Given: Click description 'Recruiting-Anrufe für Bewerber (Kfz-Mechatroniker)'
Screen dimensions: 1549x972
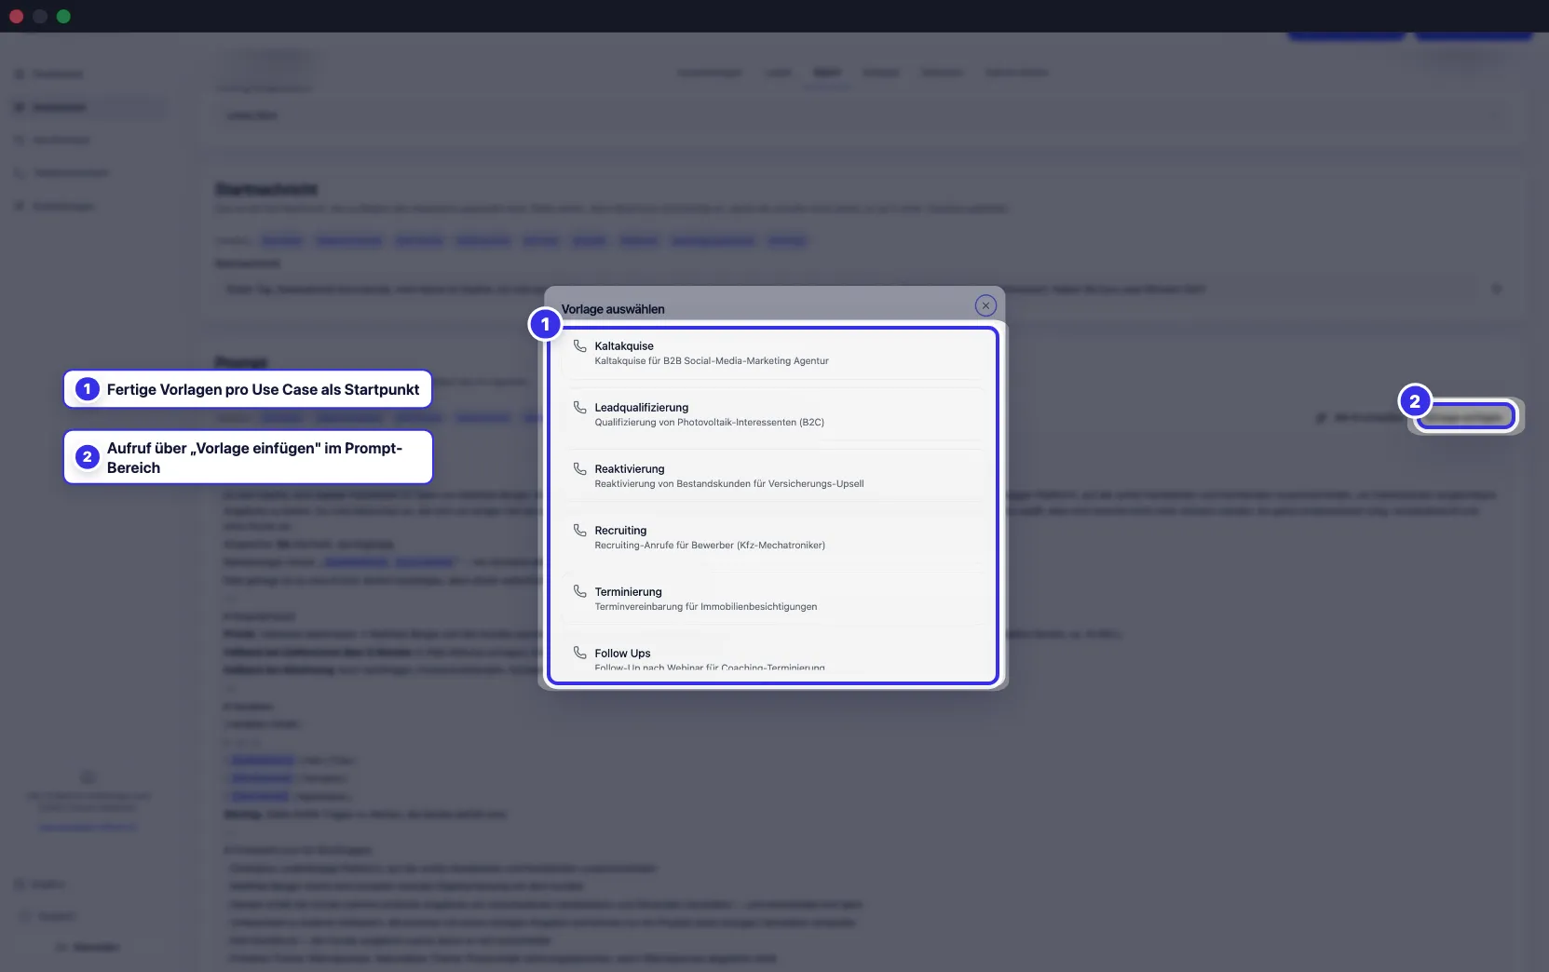Looking at the screenshot, I should [710, 546].
